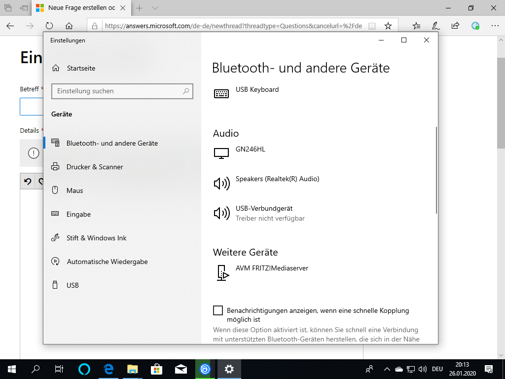505x379 pixels.
Task: Open Edge favorites hub
Action: tap(416, 26)
